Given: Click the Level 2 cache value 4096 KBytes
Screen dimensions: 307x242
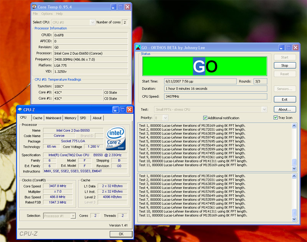Looking at the screenshot, I should (x=112, y=197).
